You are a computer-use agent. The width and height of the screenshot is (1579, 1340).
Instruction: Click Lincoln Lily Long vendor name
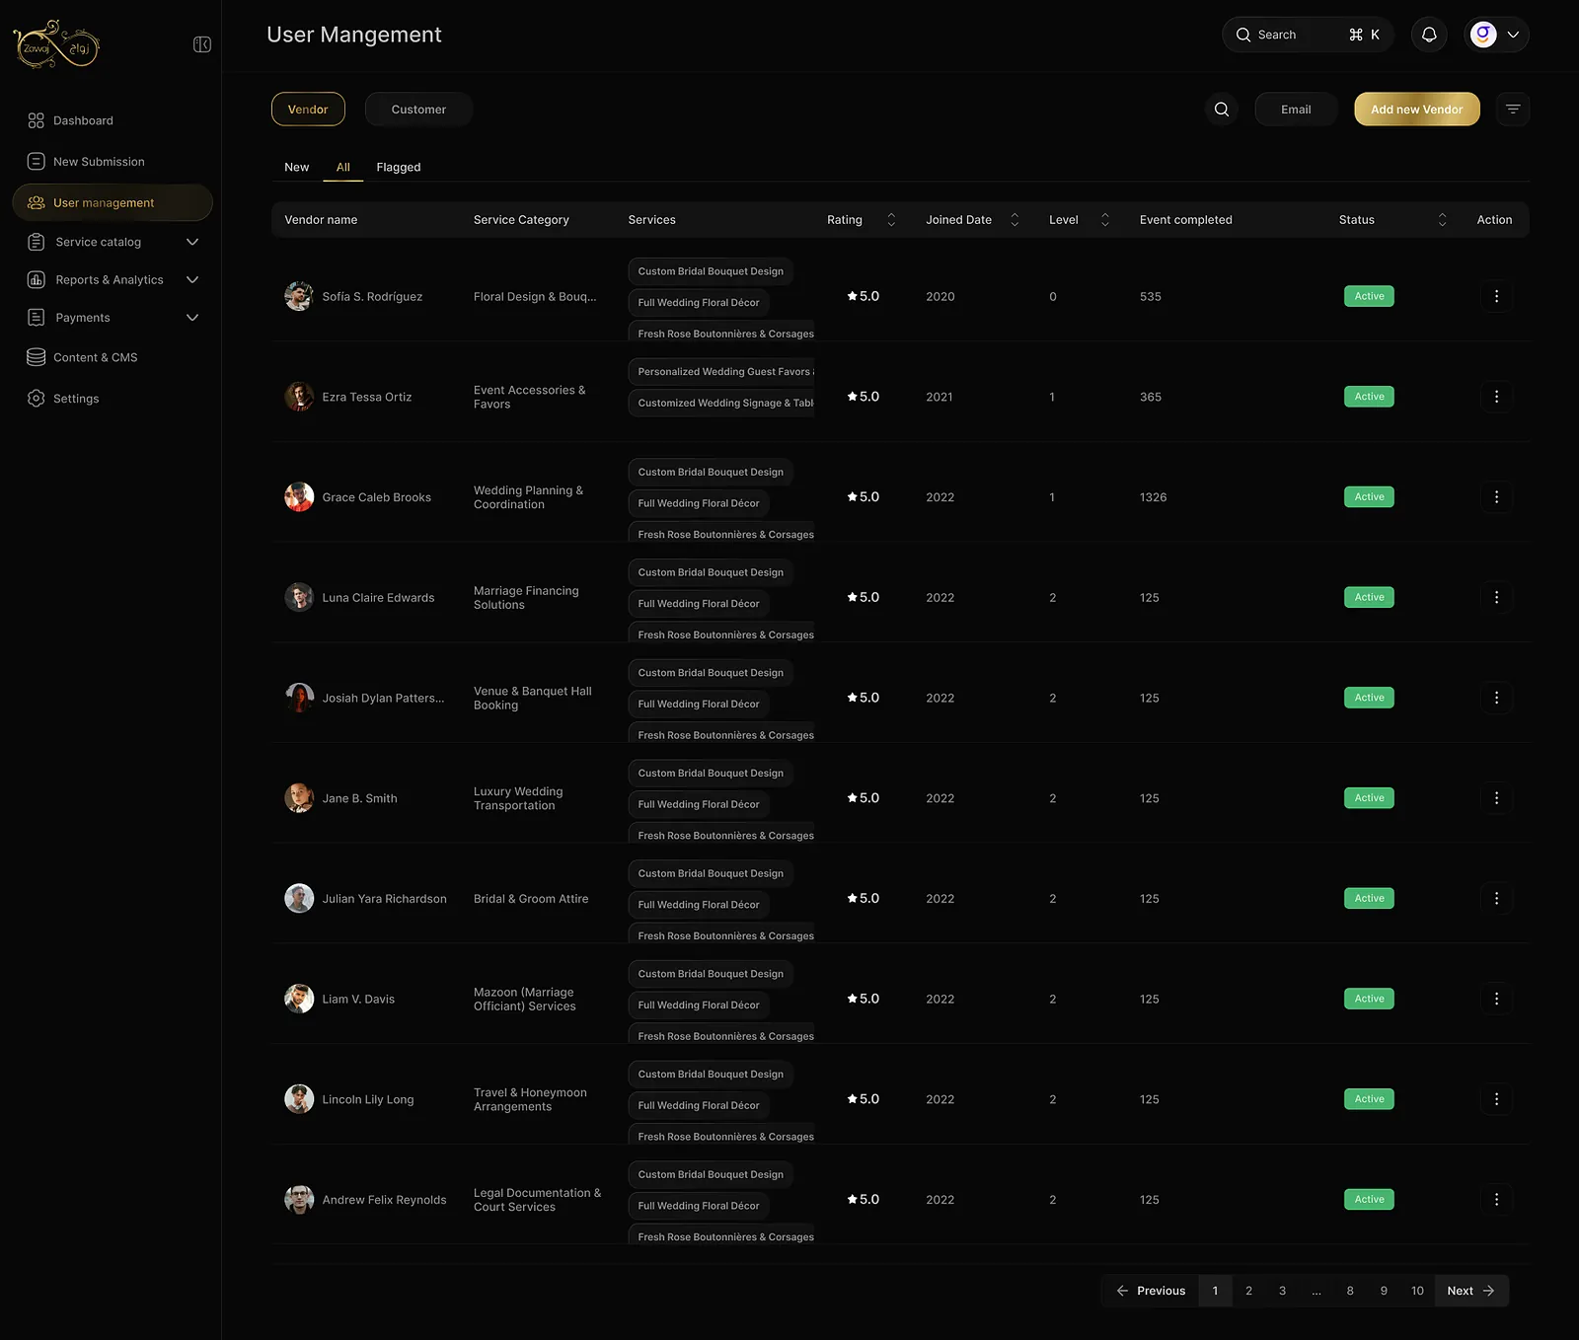pyautogui.click(x=368, y=1099)
